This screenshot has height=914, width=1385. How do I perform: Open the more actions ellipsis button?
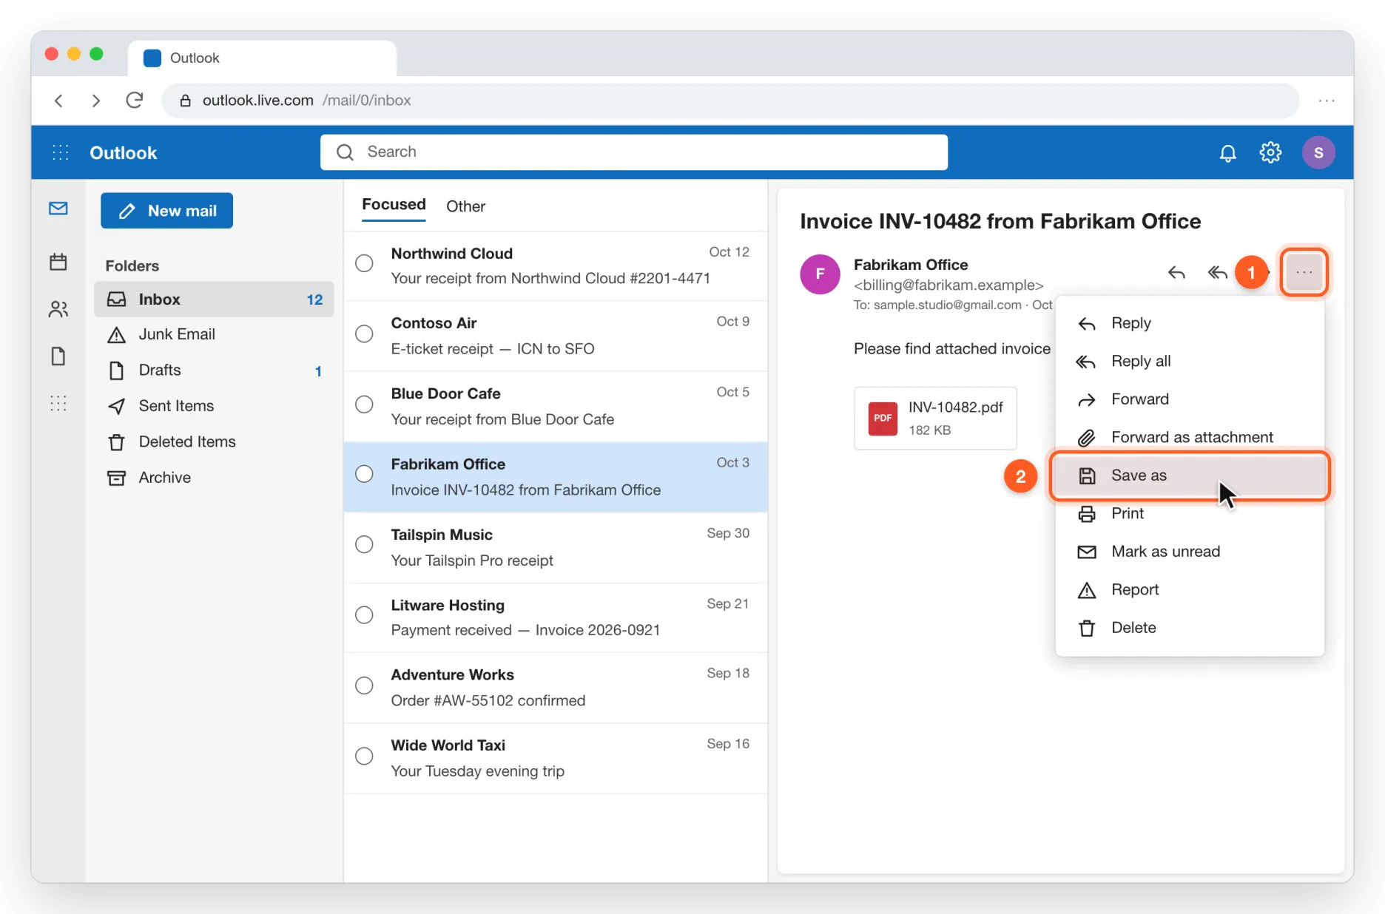(1304, 272)
